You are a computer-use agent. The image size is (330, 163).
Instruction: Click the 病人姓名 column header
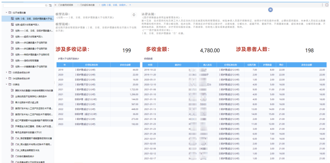207,65
